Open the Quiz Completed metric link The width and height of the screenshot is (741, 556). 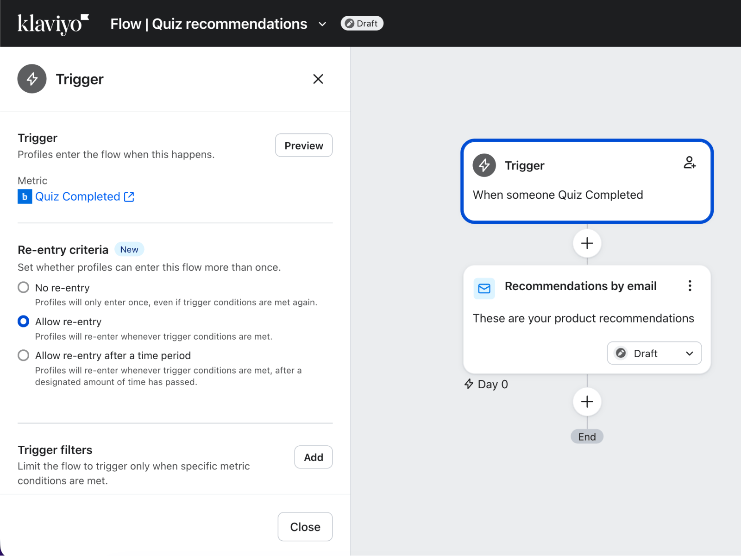pos(77,196)
